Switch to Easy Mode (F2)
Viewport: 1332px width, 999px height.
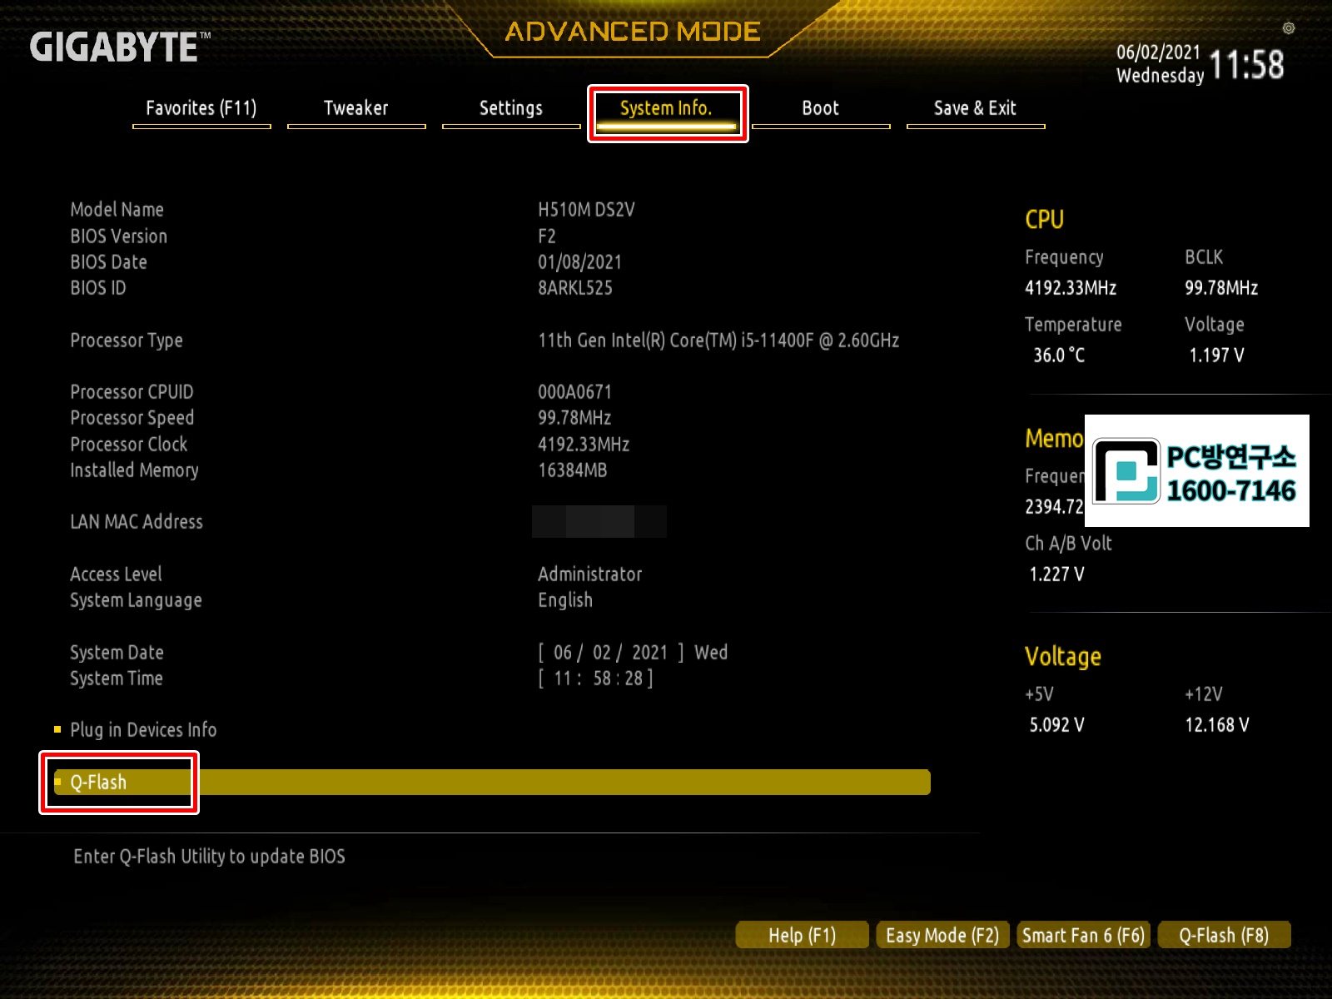(x=942, y=935)
